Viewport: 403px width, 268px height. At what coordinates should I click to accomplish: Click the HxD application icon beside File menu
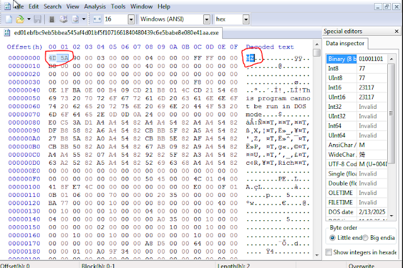(x=8, y=6)
